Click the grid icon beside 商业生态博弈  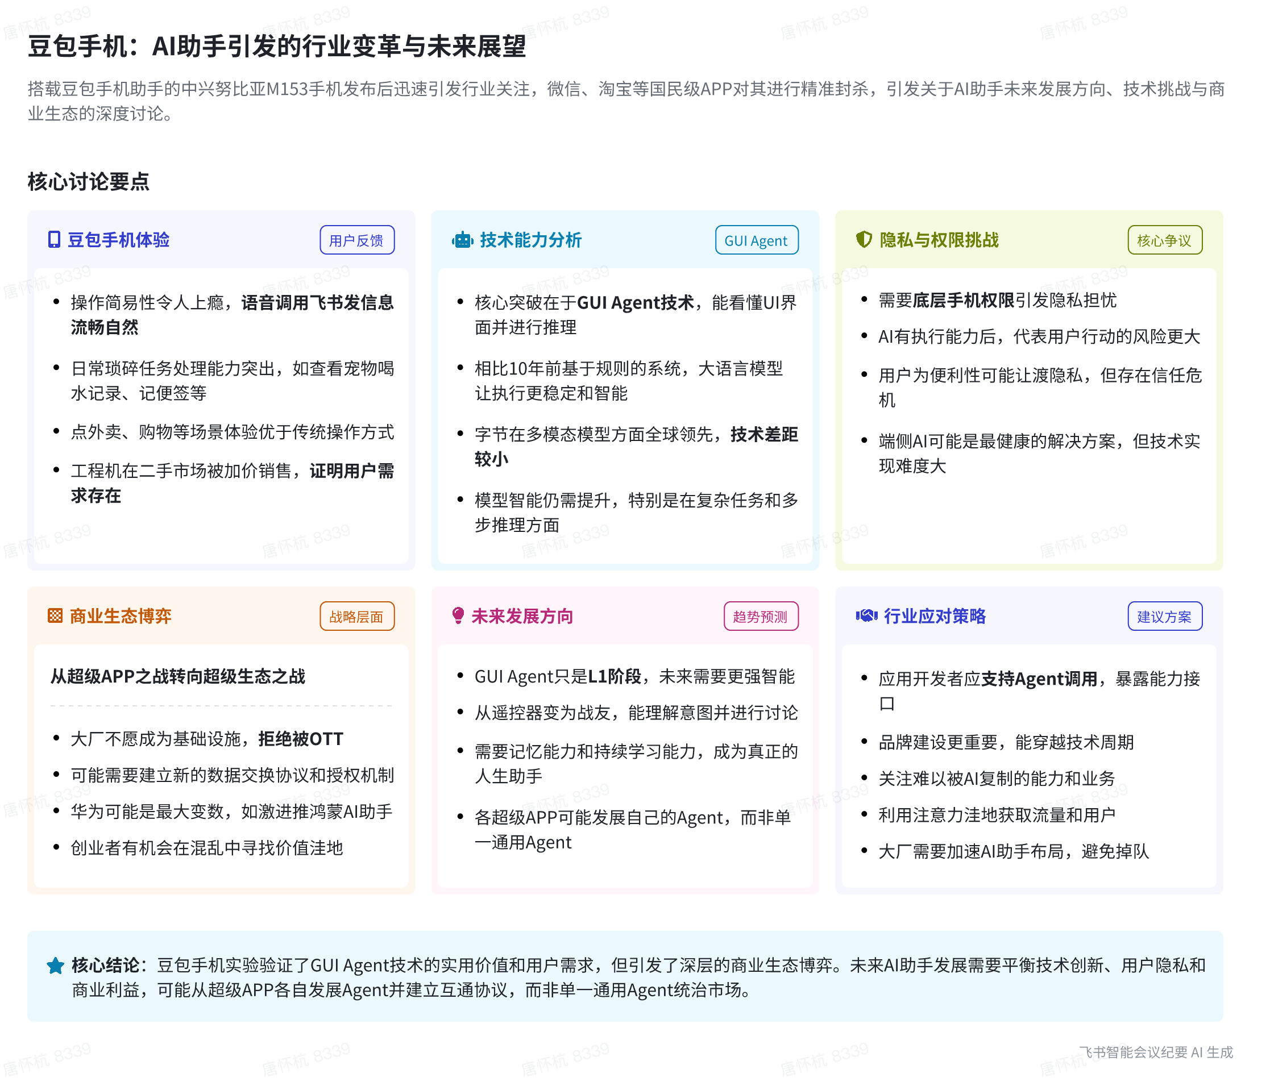coord(55,616)
